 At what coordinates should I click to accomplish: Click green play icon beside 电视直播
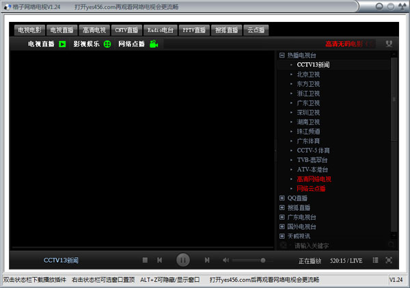click(62, 44)
